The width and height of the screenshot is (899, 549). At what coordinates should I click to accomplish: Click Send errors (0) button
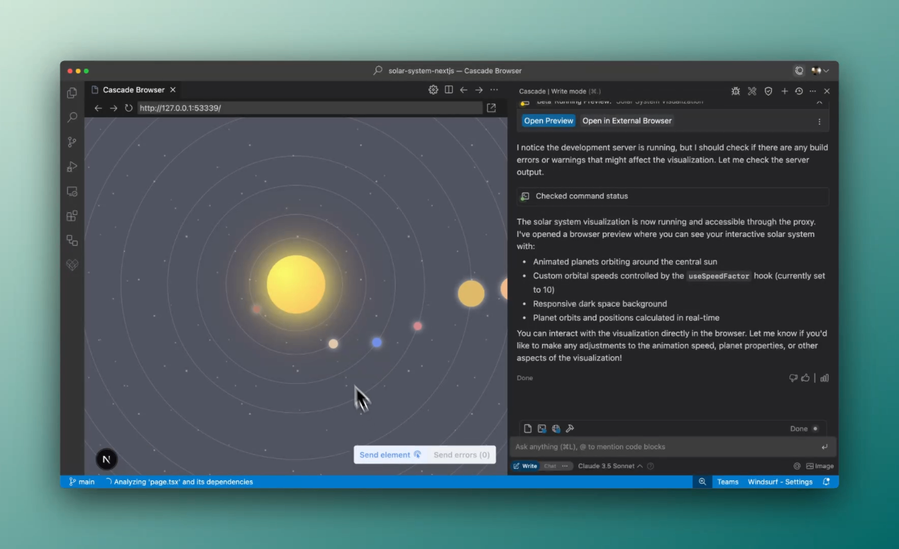coord(462,455)
